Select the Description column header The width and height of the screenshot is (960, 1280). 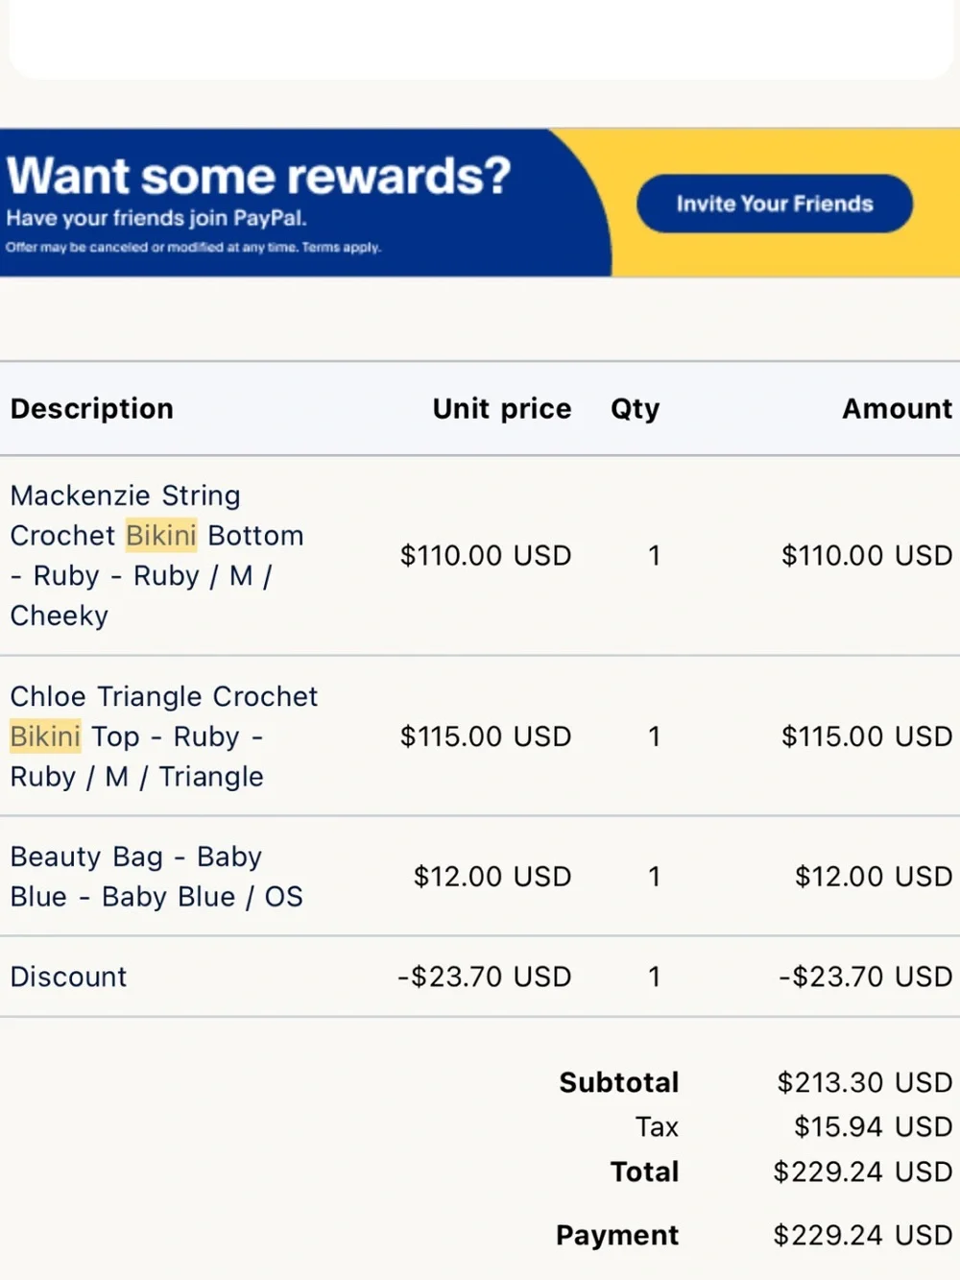click(92, 409)
